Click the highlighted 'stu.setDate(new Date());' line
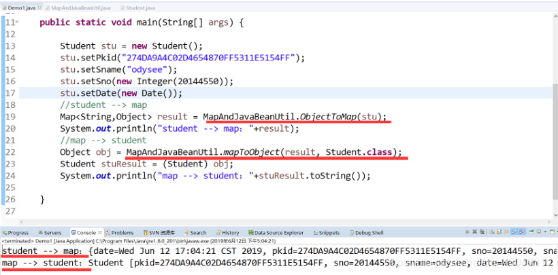 (x=121, y=93)
